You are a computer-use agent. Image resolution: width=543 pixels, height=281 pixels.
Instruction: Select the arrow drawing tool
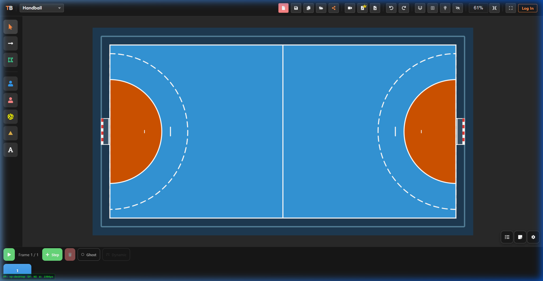(10, 43)
